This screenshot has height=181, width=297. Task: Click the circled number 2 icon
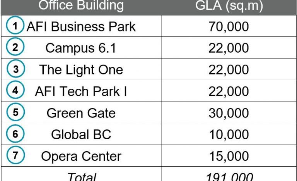tap(15, 47)
